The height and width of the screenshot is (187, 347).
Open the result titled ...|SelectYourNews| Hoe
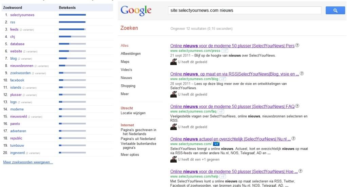click(x=234, y=171)
